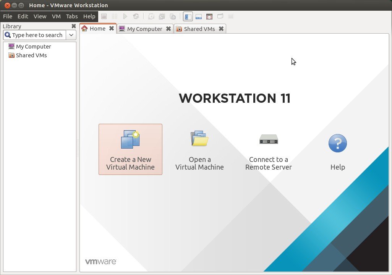The width and height of the screenshot is (392, 275).
Task: Expand the library search dropdown arrow
Action: [x=71, y=35]
